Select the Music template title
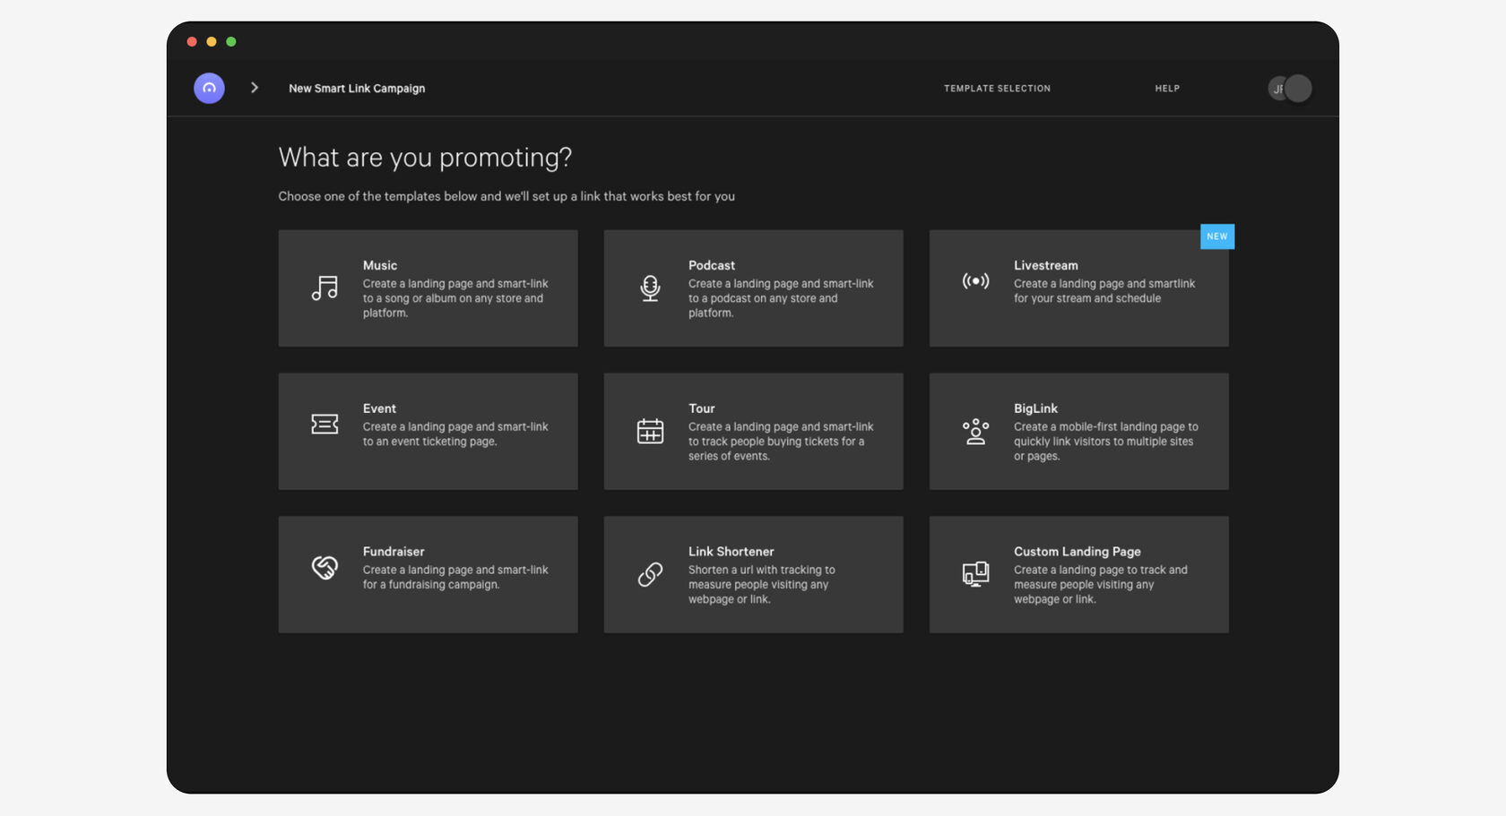Screen dimensions: 1506x816 click(380, 265)
